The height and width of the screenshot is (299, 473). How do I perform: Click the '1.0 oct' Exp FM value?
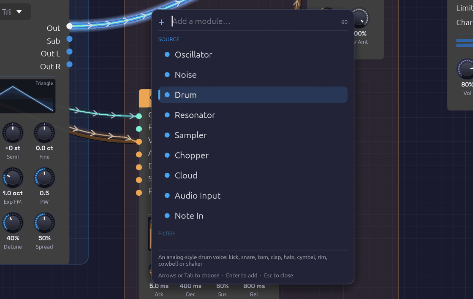pyautogui.click(x=13, y=193)
